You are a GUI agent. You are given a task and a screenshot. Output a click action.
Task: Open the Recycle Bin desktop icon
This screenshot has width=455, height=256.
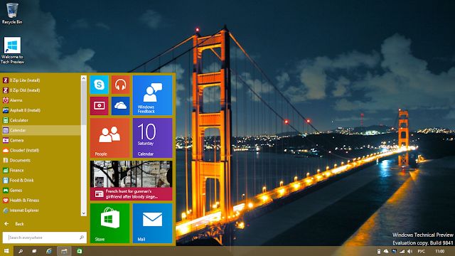click(x=12, y=14)
